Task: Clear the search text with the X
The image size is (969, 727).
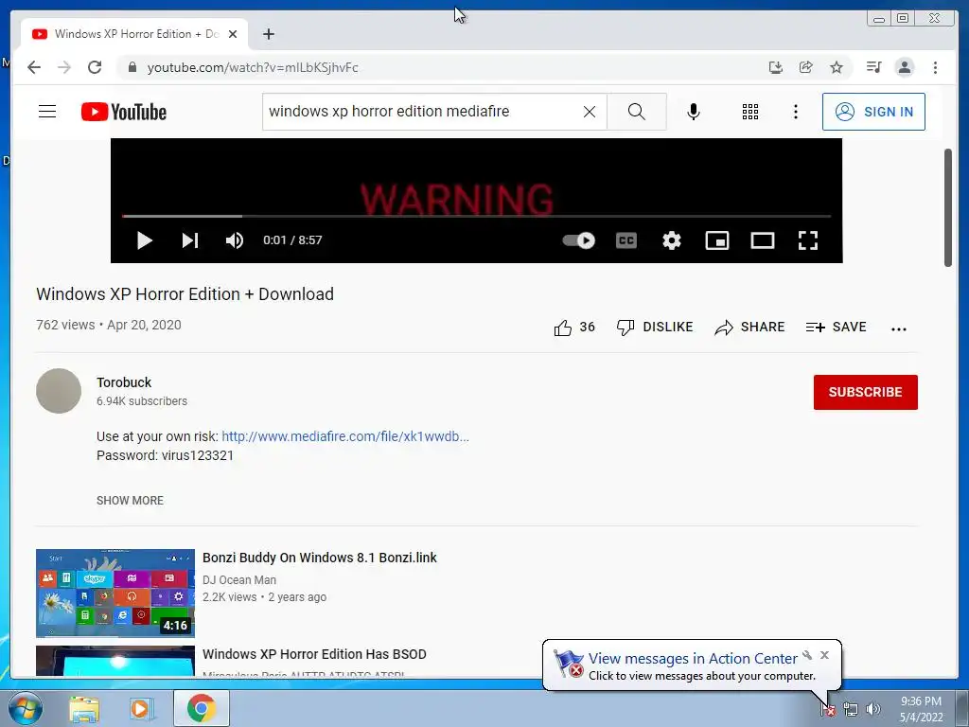Action: click(x=590, y=112)
